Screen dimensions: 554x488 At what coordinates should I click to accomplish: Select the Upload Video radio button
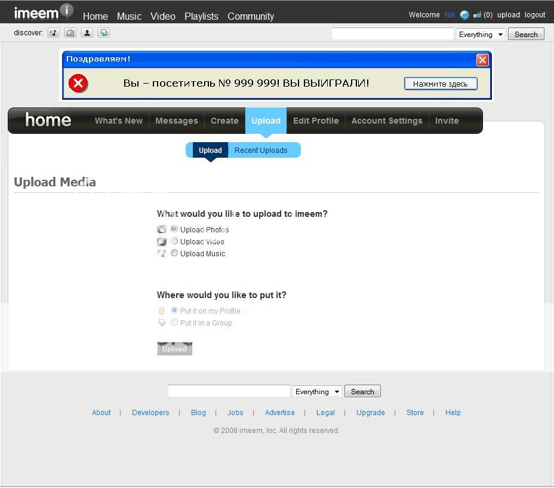coord(174,241)
